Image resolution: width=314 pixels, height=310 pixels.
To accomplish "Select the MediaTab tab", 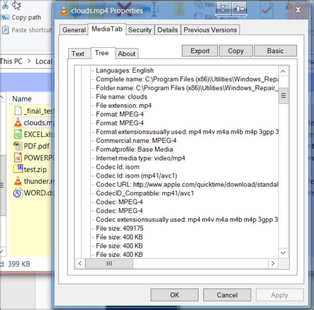I will pyautogui.click(x=107, y=29).
